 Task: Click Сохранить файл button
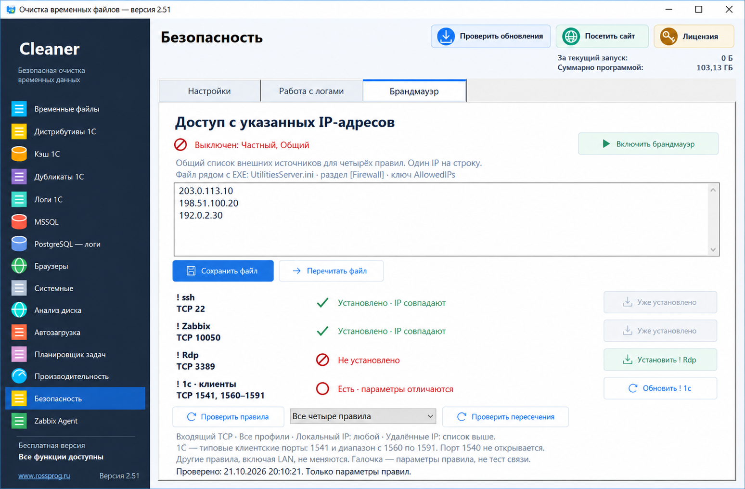pyautogui.click(x=223, y=271)
